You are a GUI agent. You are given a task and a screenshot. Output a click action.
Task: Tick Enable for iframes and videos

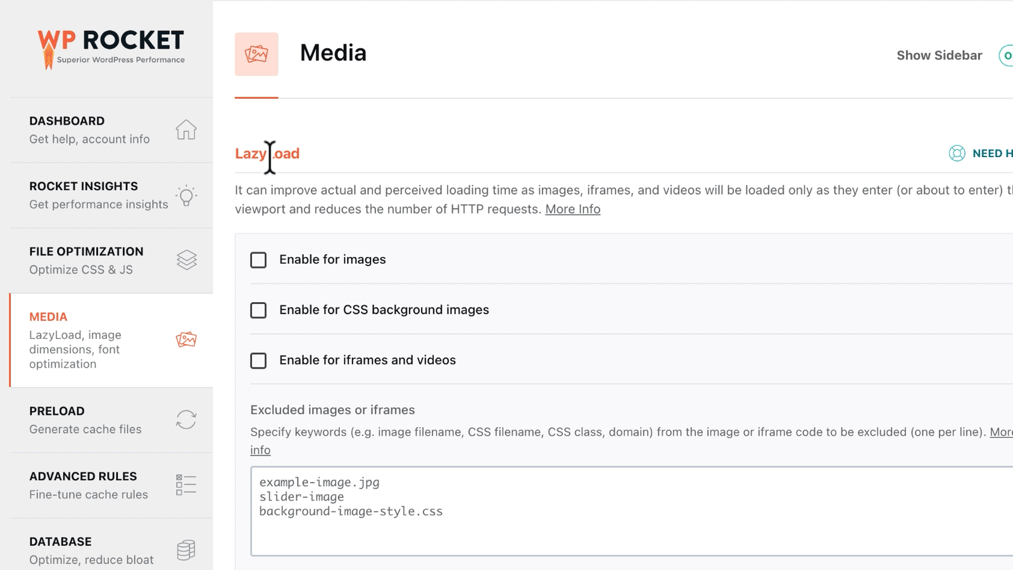pyautogui.click(x=258, y=360)
